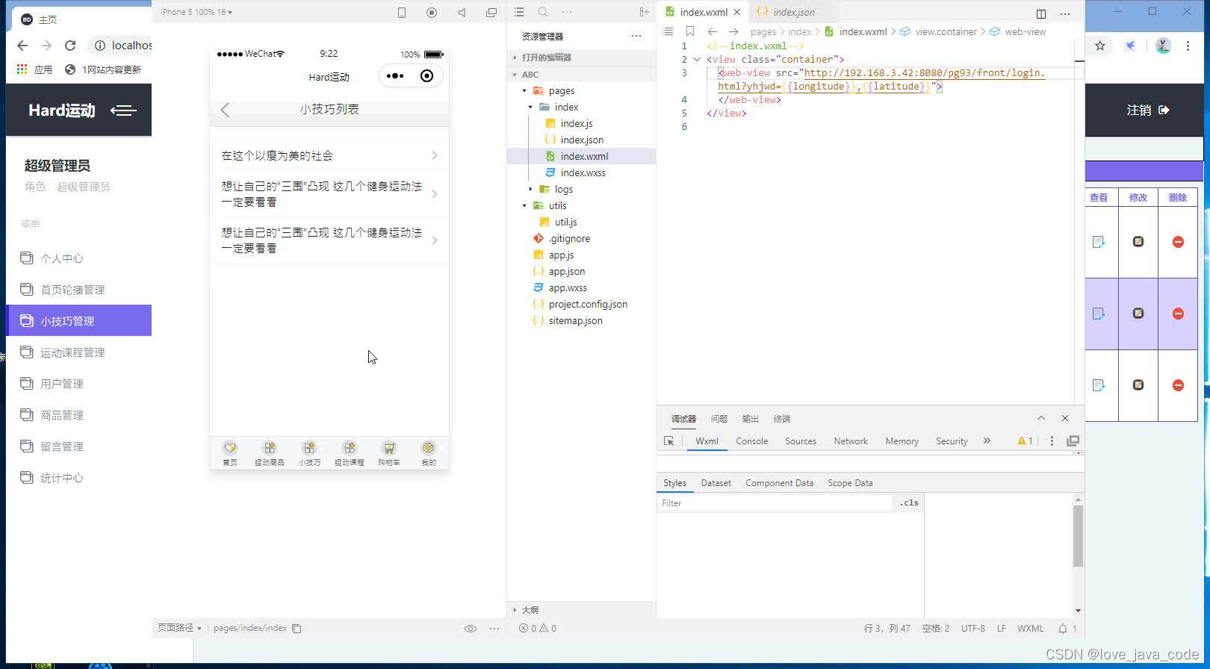This screenshot has width=1210, height=669.
Task: Undock the debugger panel icon
Action: tap(1073, 441)
